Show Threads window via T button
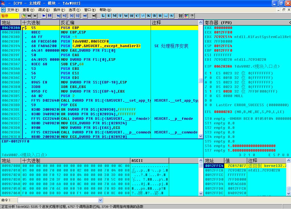This screenshot has height=209, width=291. (120, 16)
